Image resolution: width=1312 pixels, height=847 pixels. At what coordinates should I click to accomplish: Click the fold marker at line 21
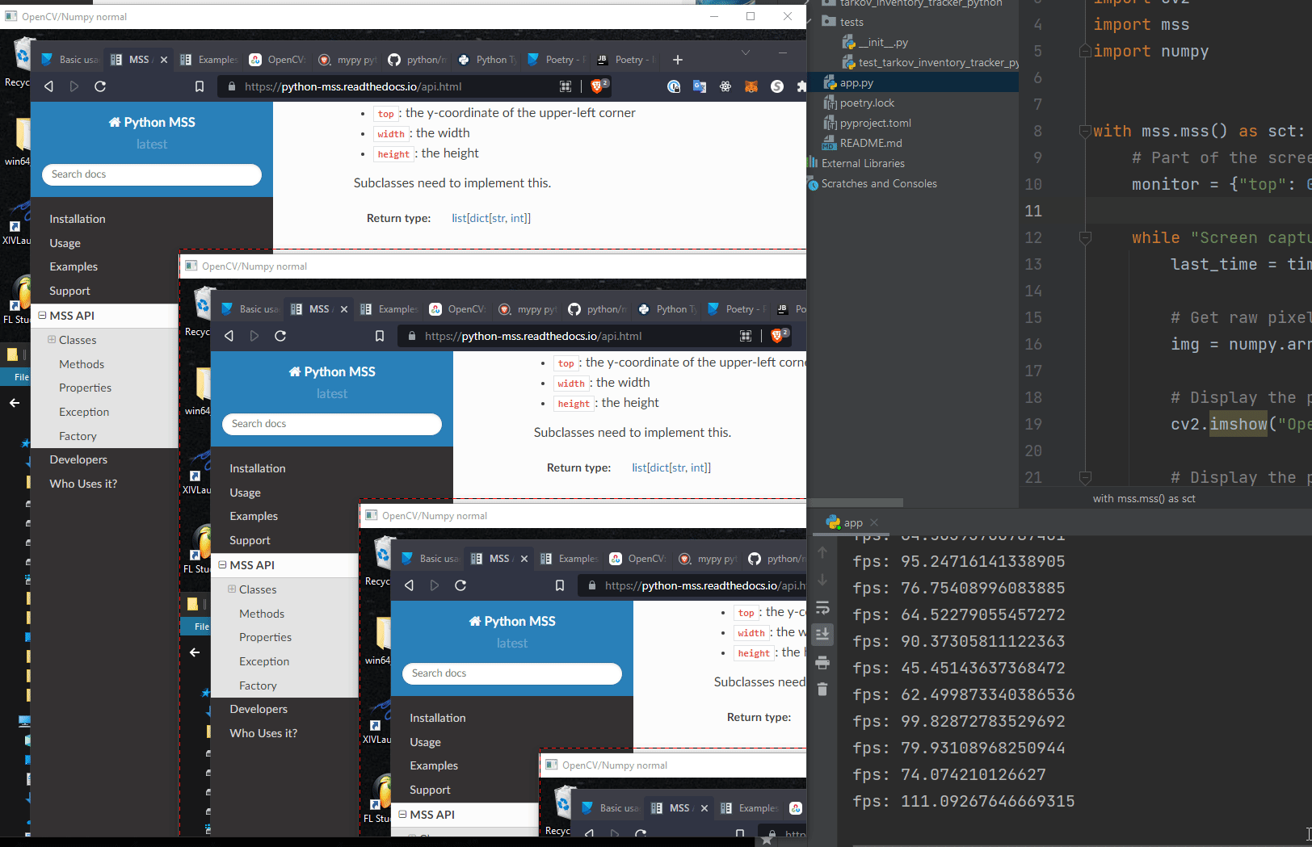pyautogui.click(x=1086, y=477)
